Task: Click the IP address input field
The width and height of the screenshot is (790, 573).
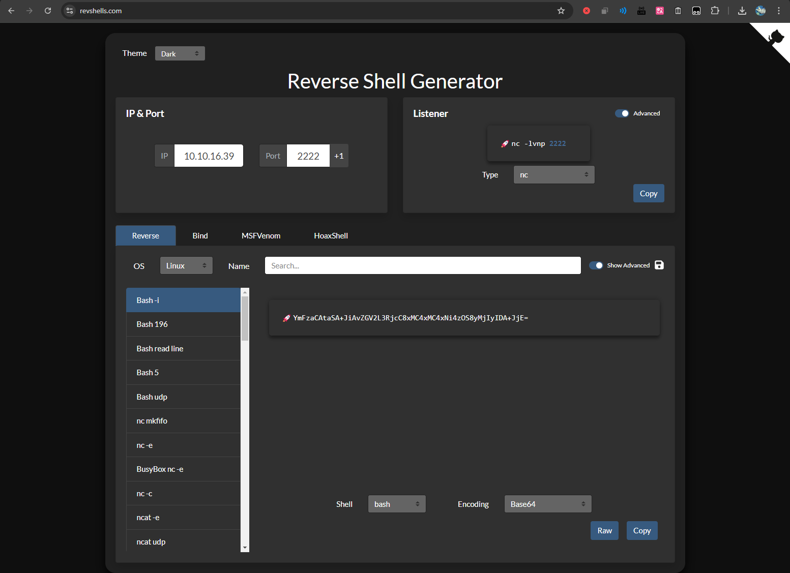Action: (x=209, y=156)
